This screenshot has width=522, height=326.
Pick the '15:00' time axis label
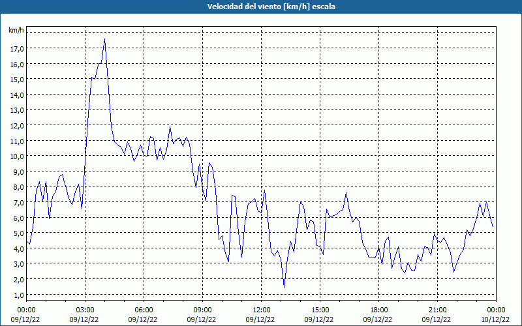point(320,310)
